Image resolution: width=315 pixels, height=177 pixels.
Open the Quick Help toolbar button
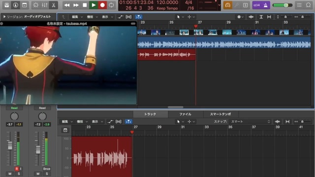(x=24, y=5)
